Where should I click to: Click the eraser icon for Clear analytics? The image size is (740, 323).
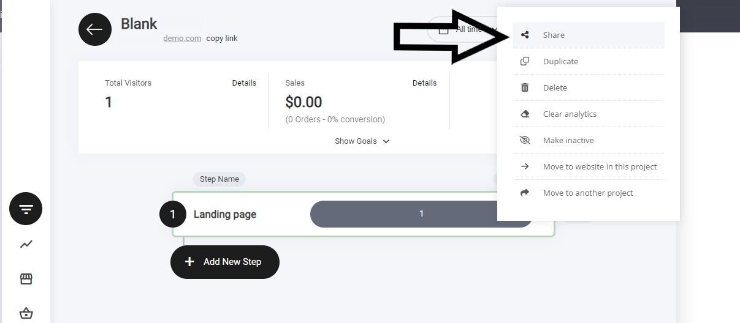click(525, 114)
